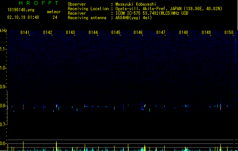
Task: Click the tall yellow level spike under 0141
Action: pos(23,146)
